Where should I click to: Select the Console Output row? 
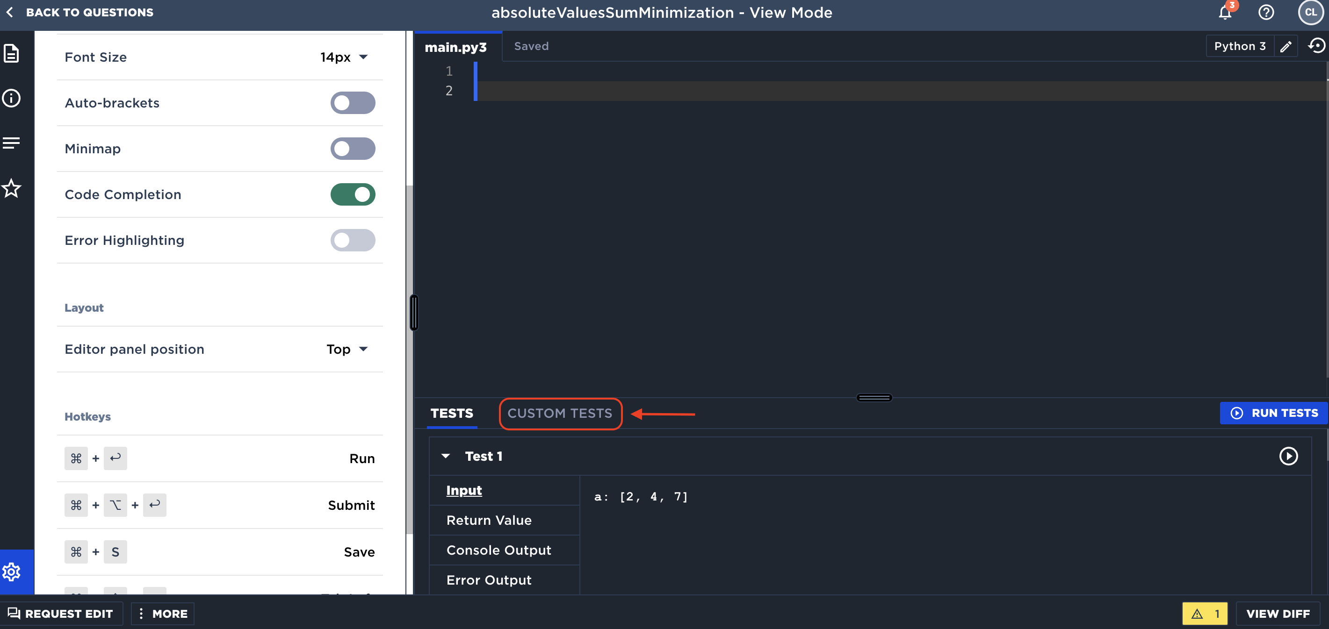coord(504,550)
